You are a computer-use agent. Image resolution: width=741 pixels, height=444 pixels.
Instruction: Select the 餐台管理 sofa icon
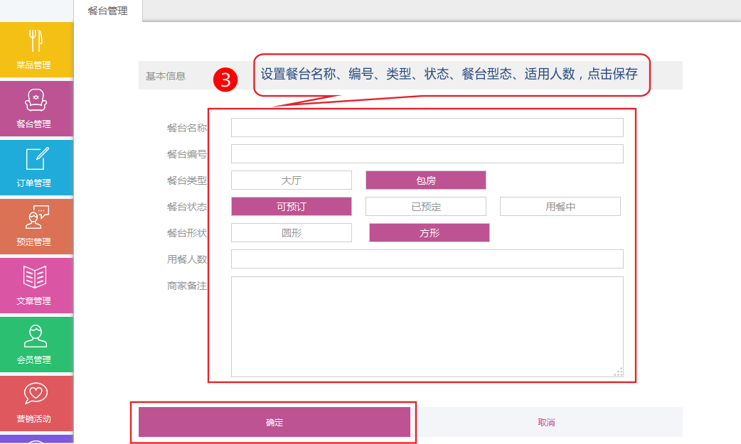coord(36,100)
